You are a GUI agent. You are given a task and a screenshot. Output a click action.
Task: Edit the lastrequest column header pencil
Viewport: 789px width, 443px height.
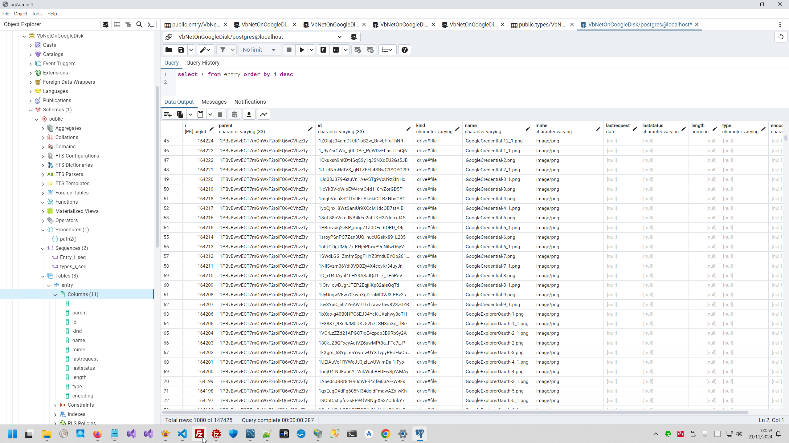[x=635, y=129]
